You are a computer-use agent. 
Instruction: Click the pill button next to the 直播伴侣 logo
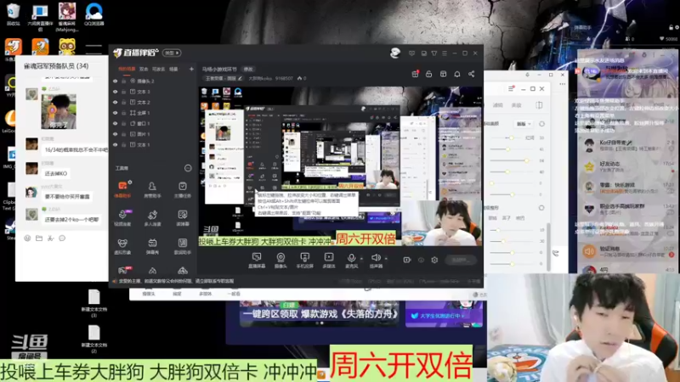pos(172,53)
